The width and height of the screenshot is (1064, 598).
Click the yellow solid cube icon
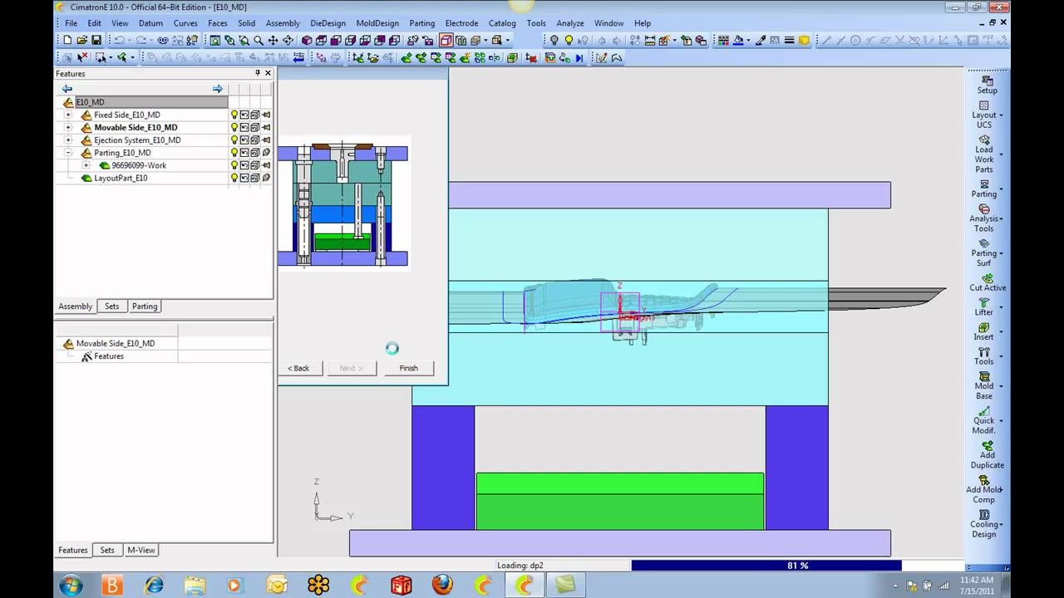click(804, 40)
